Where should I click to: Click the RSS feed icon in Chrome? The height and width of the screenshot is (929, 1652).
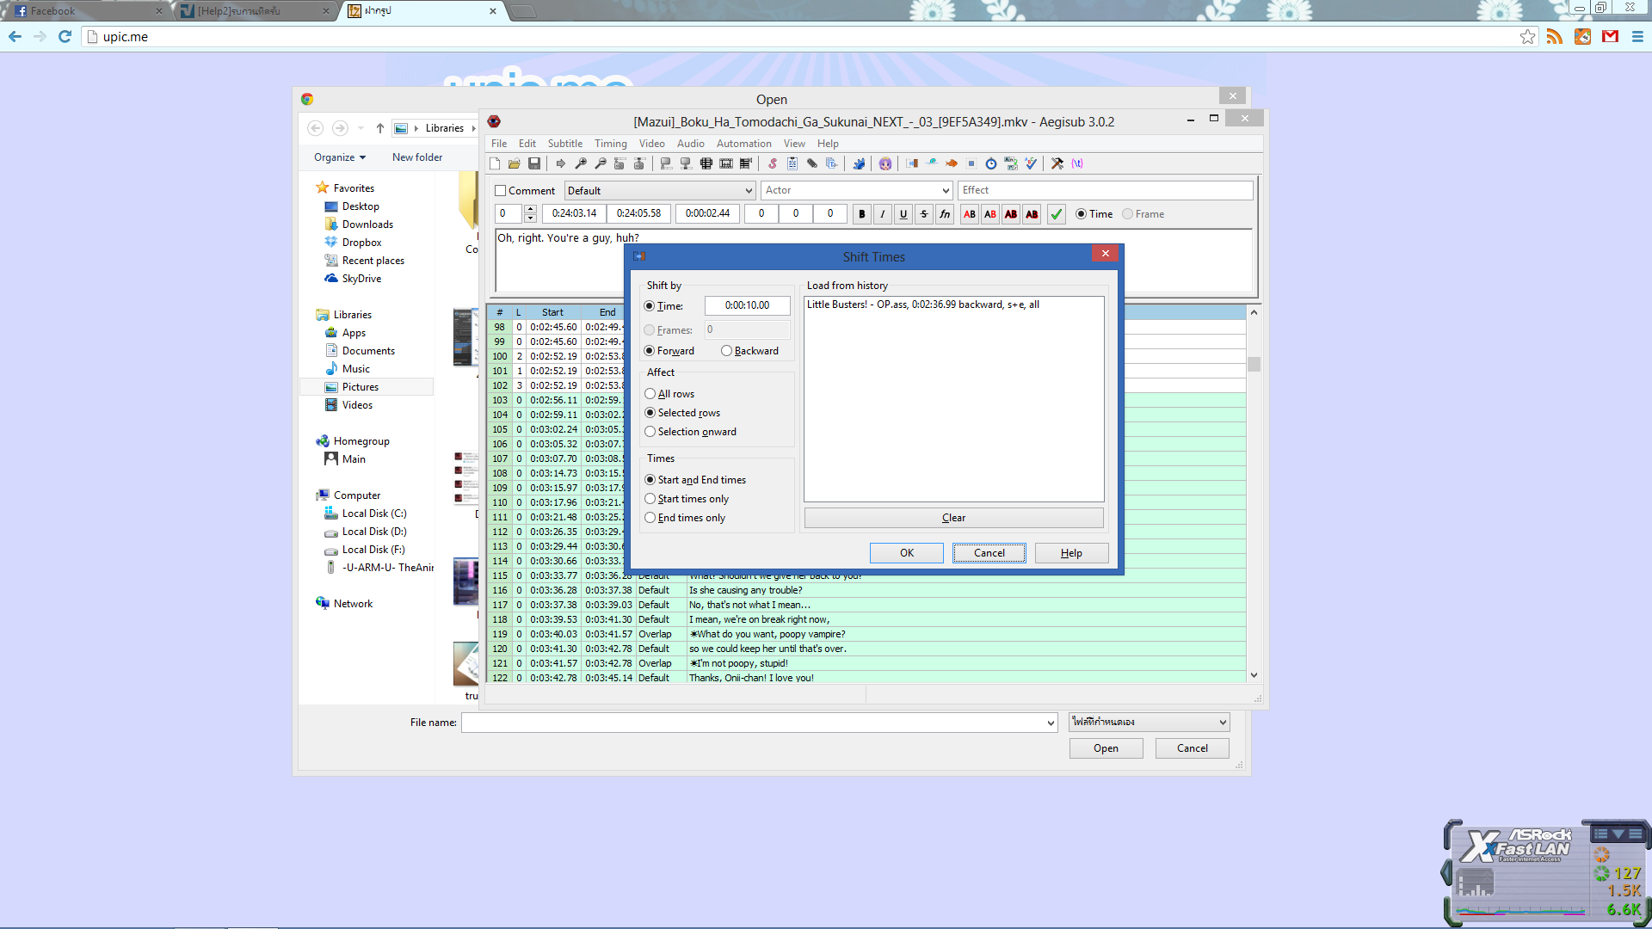click(x=1554, y=36)
